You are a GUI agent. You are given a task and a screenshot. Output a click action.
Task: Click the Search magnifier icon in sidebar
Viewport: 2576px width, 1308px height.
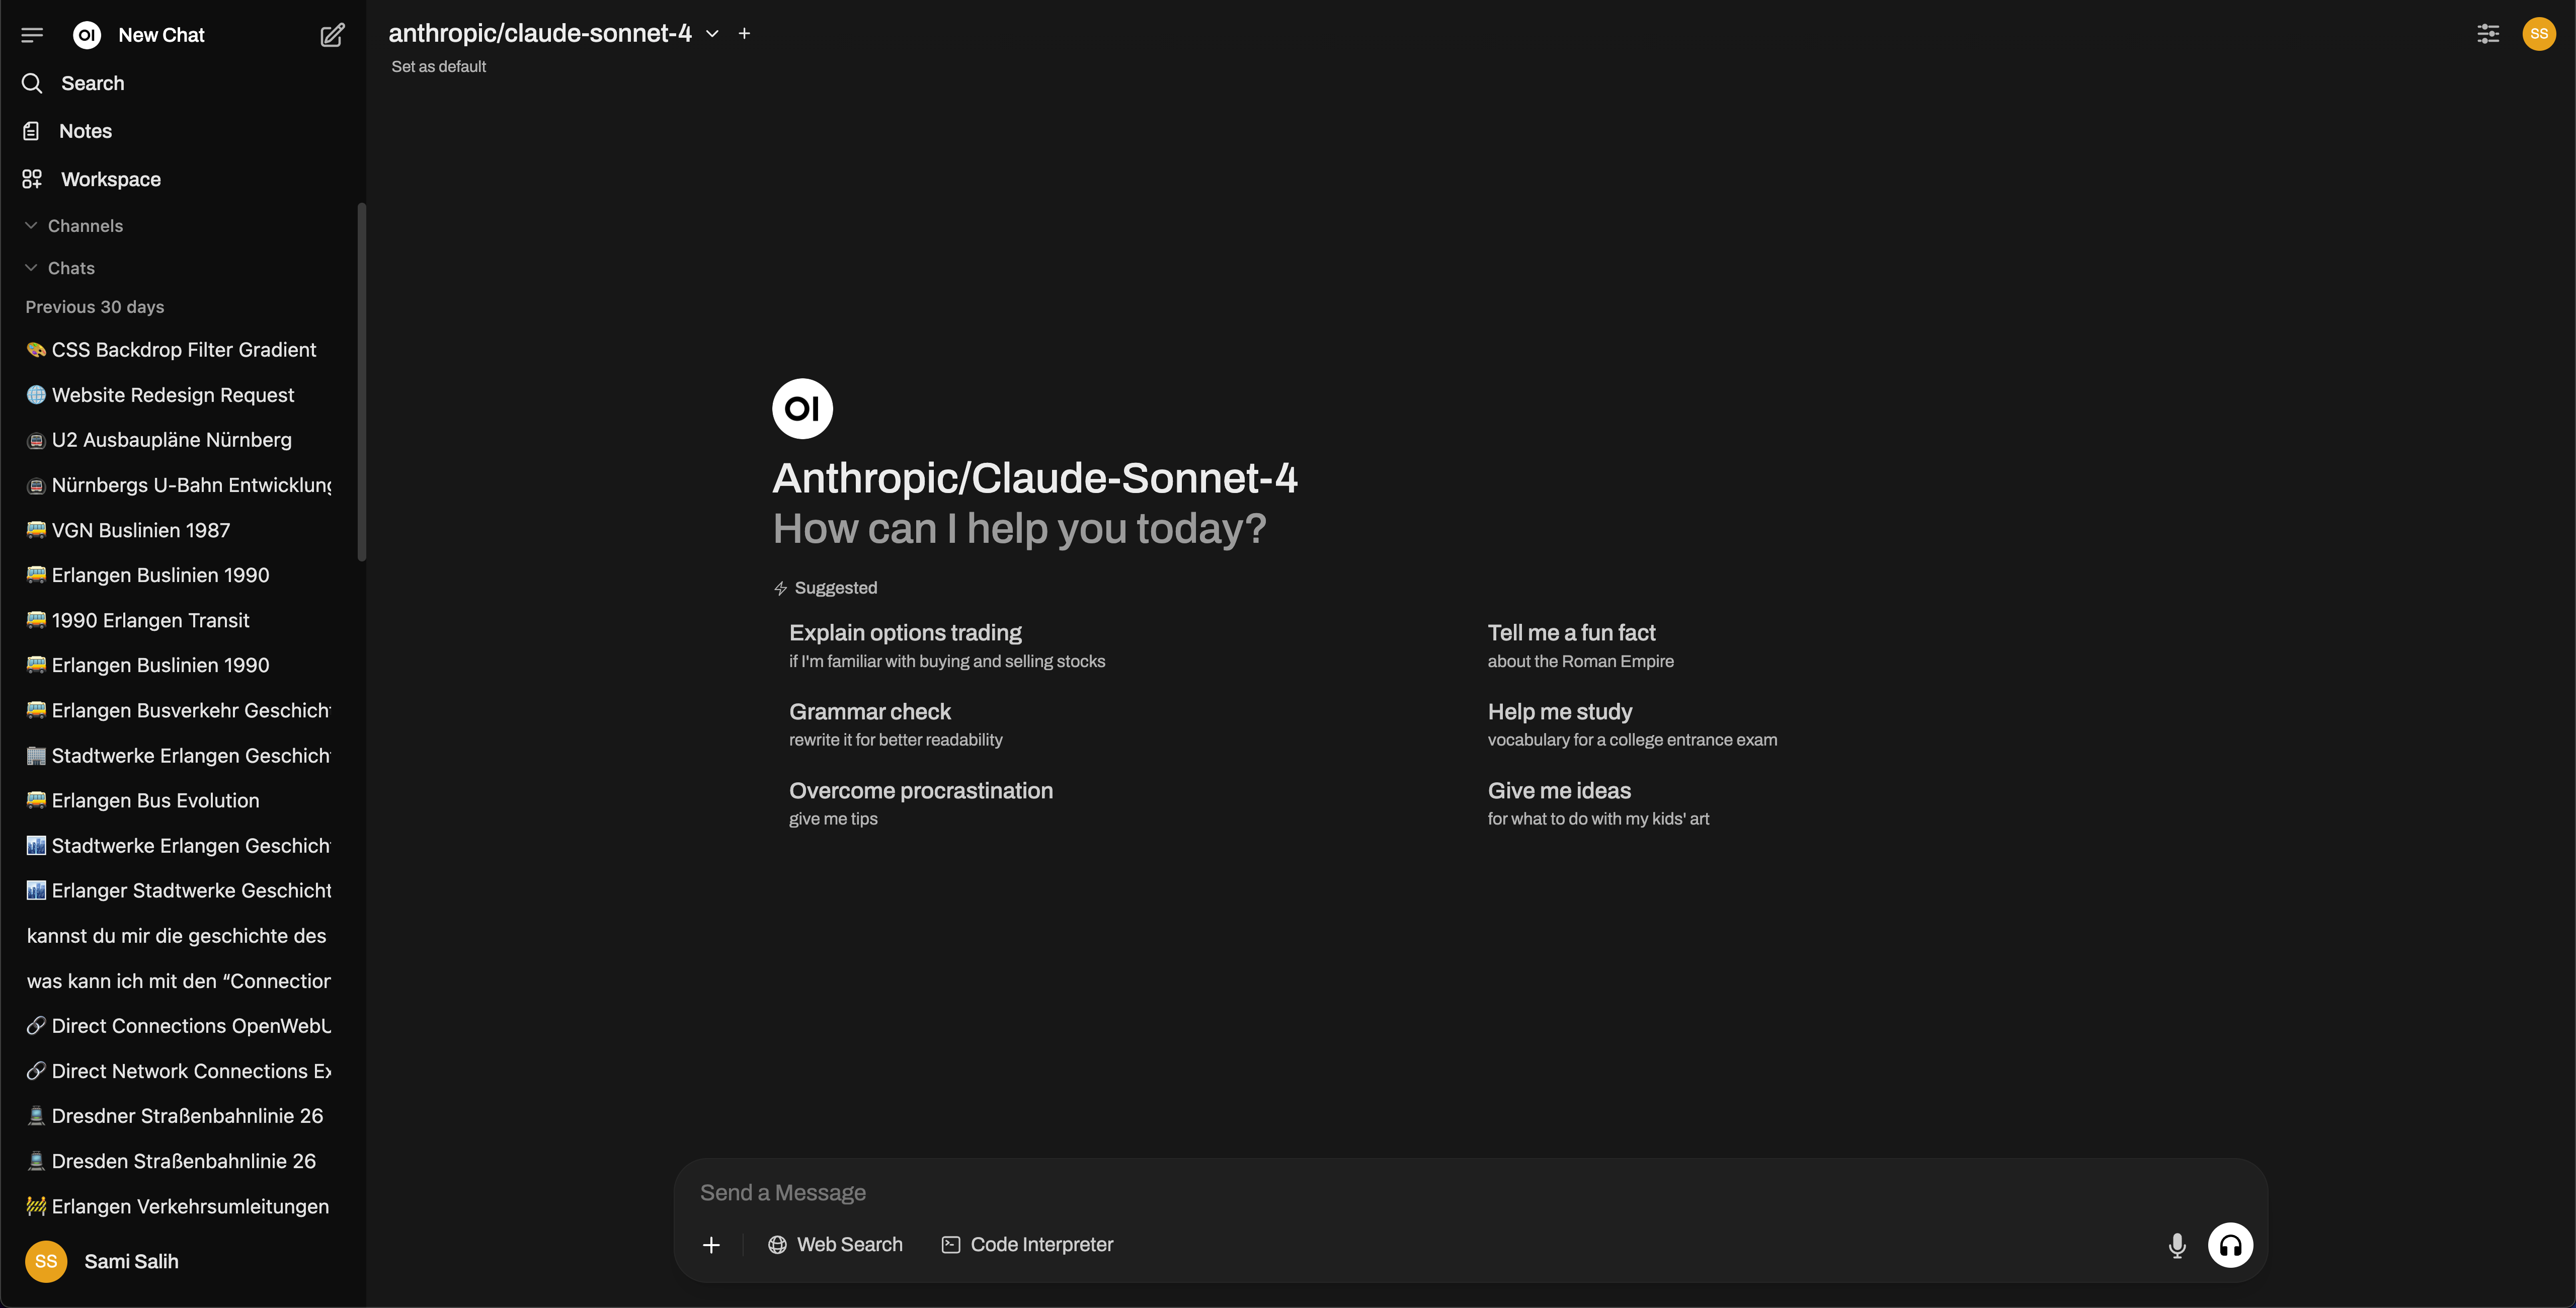(32, 83)
